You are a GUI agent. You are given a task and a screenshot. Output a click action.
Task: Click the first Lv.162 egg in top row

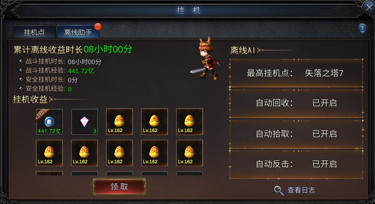[x=119, y=122]
